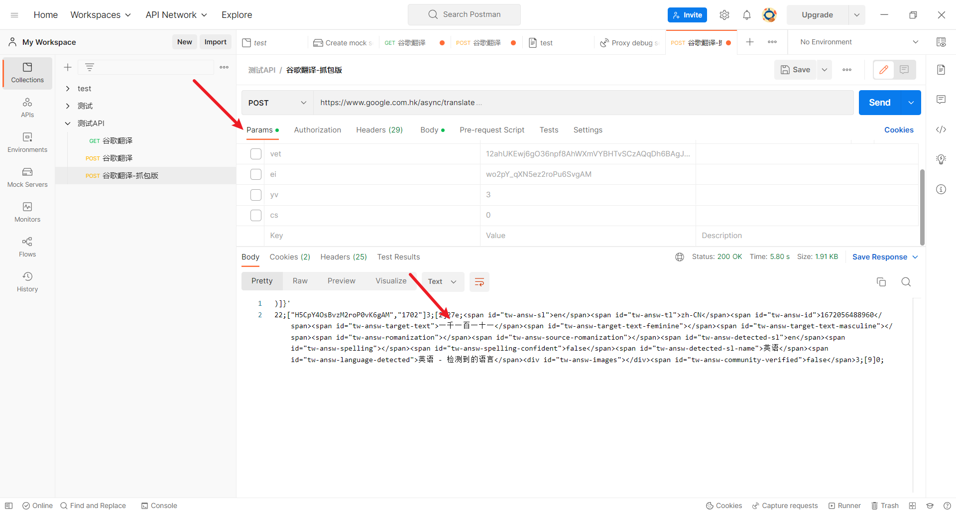956x513 pixels.
Task: Click the request URL input field
Action: click(583, 103)
